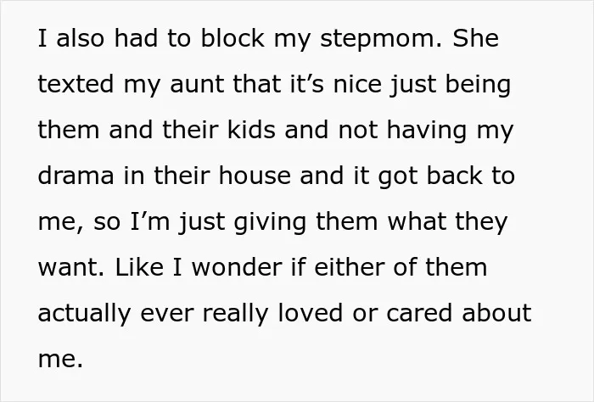Click the word "being" ending the second line

(x=478, y=86)
